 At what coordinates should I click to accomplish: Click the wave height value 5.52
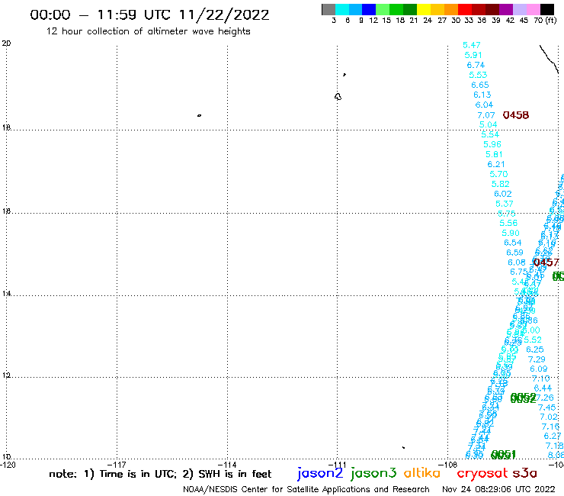pos(533,340)
